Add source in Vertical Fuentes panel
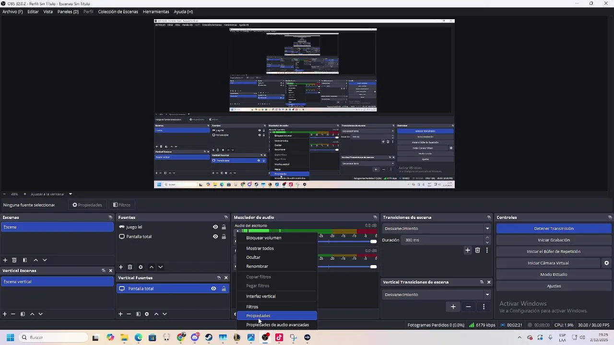Screen dimensions: 614x345 point(120,314)
